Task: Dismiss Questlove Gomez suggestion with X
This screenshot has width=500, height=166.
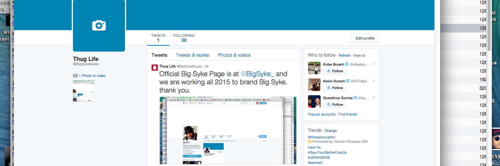Action: (x=373, y=97)
